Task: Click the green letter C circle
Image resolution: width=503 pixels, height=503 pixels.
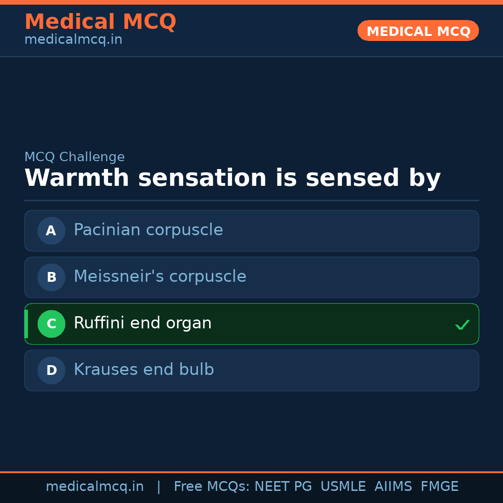Action: (51, 324)
